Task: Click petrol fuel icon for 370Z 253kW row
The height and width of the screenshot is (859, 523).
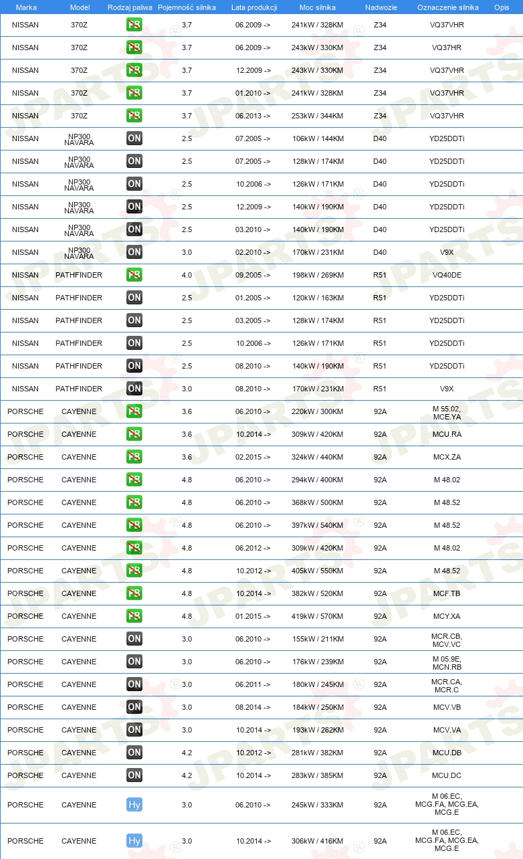Action: [134, 116]
